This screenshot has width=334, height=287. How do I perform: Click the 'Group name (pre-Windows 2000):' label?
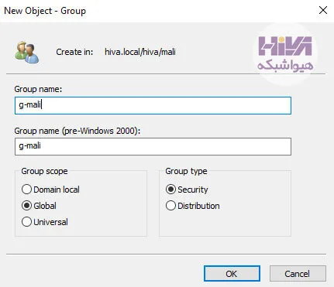pyautogui.click(x=77, y=131)
